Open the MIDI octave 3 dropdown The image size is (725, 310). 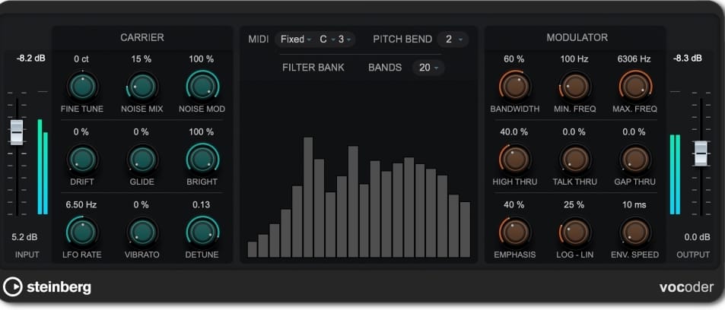(346, 39)
